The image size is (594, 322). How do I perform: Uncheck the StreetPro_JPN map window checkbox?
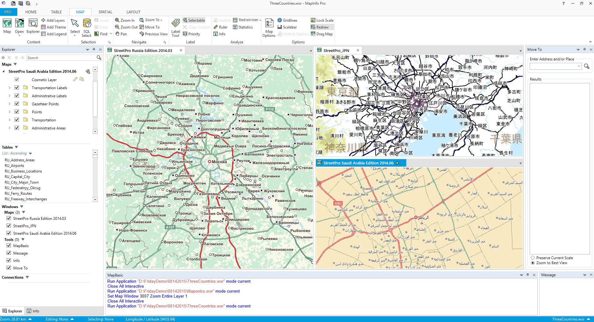pos(9,226)
